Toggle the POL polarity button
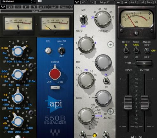This screenshot has width=157, height=138. pos(49,51)
